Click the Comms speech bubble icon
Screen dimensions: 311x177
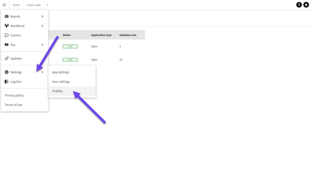pyautogui.click(x=6, y=35)
